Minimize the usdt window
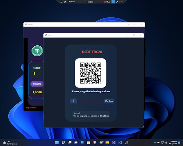Viewport: 183px width, 146px height. pos(128,35)
